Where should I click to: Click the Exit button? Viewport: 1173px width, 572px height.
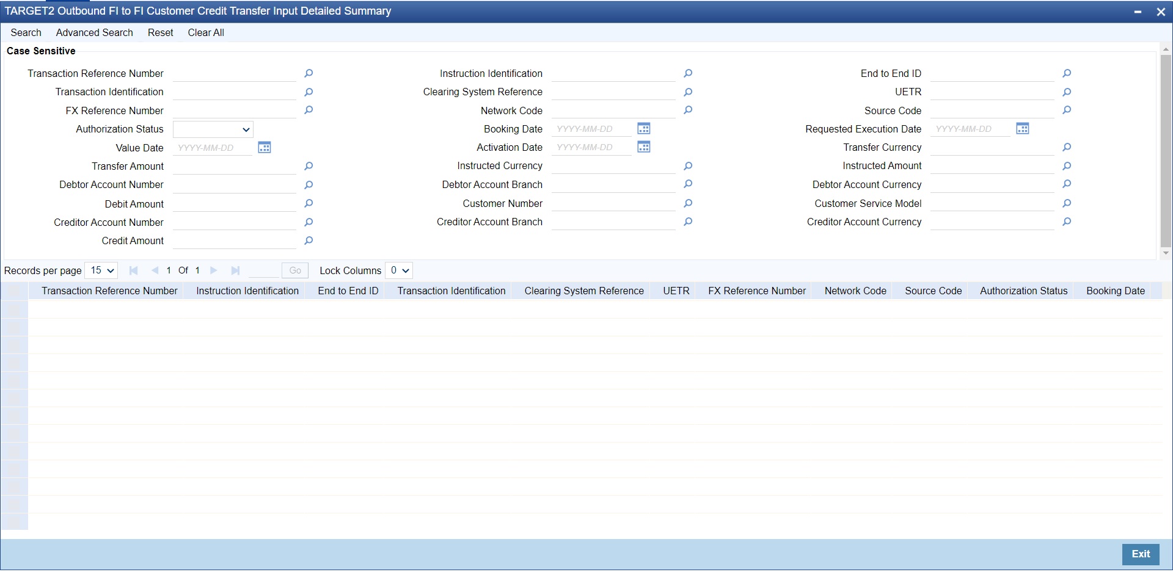1141,554
